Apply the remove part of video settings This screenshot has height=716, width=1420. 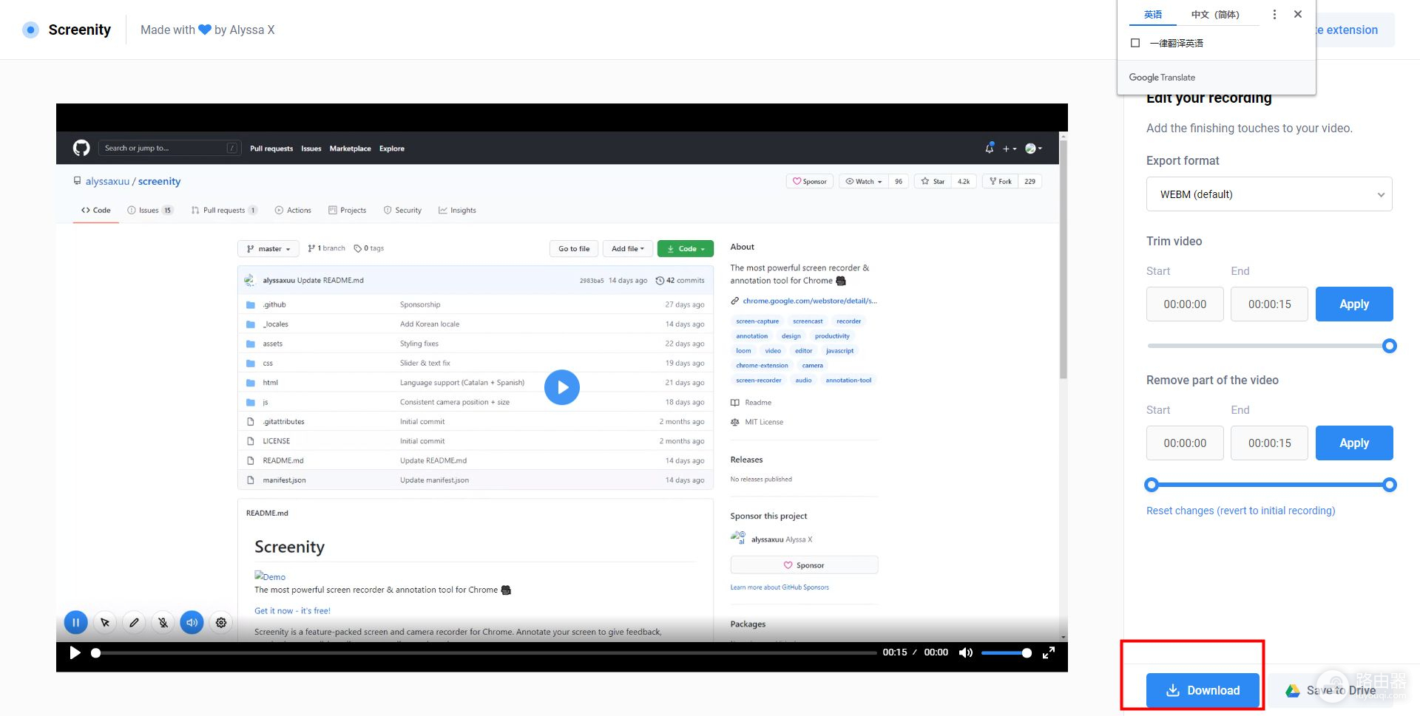coord(1353,443)
